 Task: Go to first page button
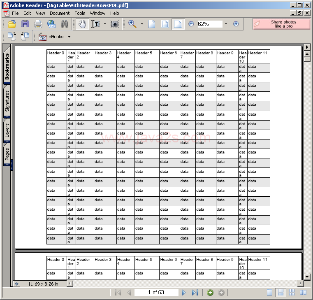click(118, 293)
